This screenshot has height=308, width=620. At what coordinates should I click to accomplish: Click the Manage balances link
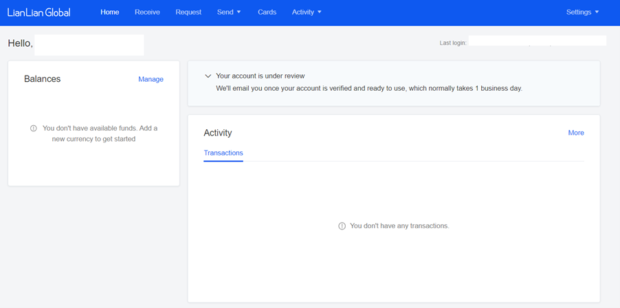151,80
